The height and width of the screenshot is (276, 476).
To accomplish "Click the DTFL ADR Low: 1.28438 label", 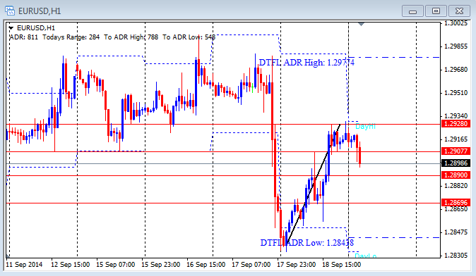I will click(x=307, y=243).
